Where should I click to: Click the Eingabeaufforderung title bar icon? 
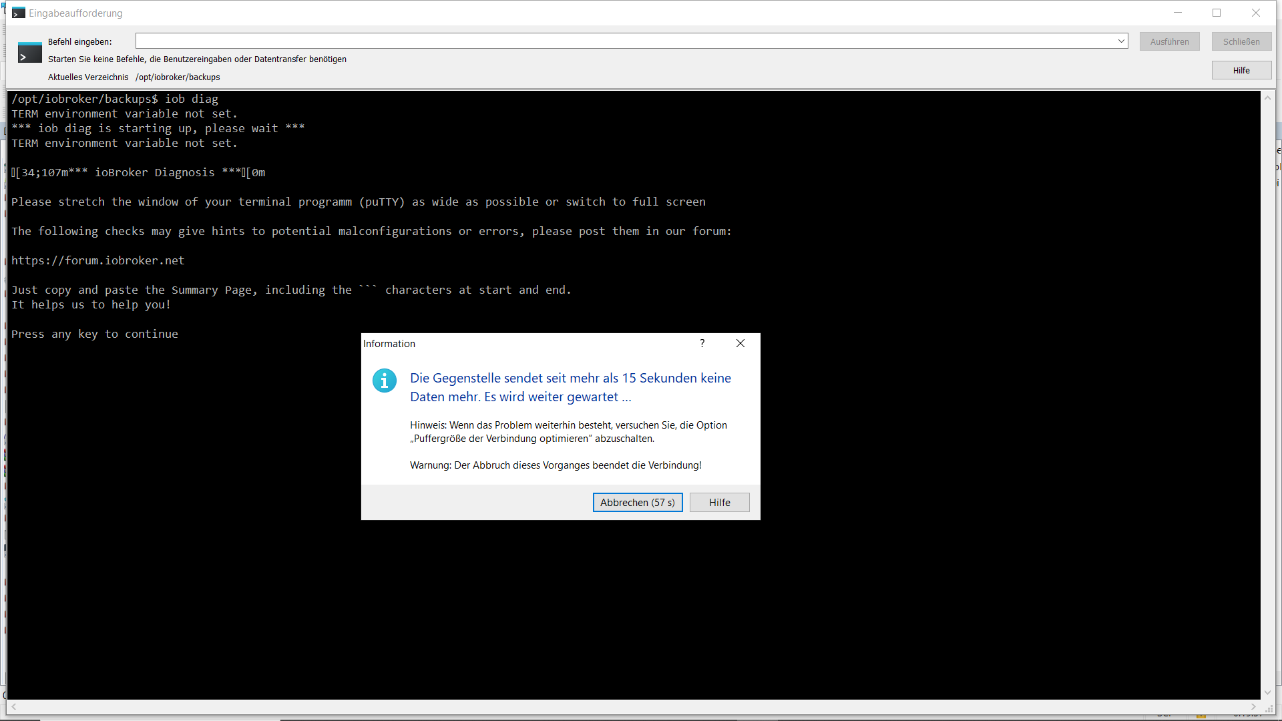[x=18, y=13]
